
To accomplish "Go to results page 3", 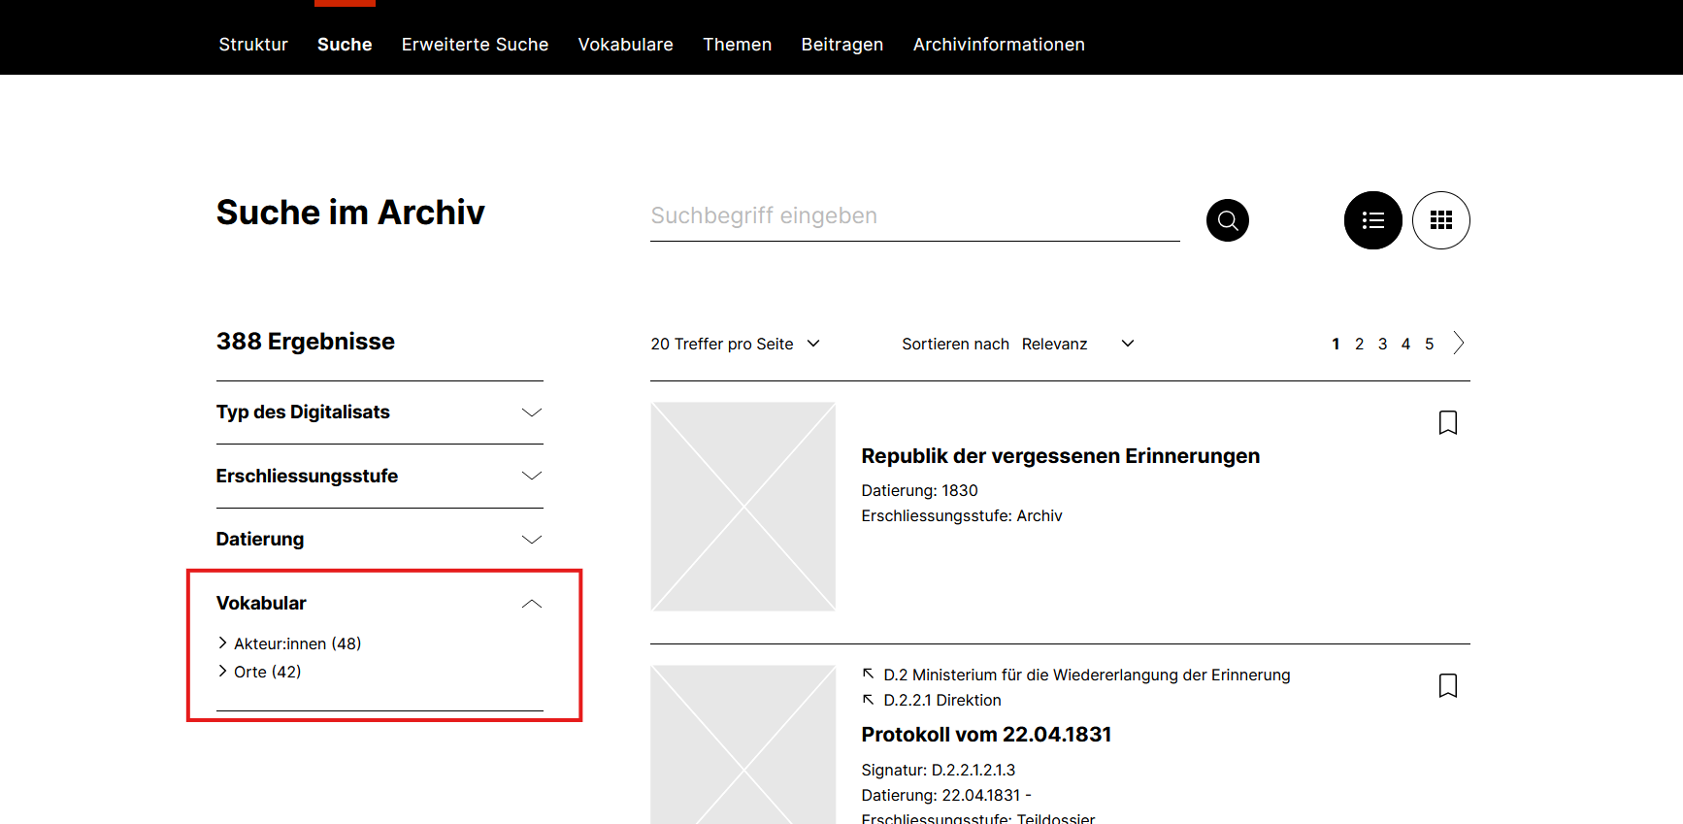I will point(1382,344).
